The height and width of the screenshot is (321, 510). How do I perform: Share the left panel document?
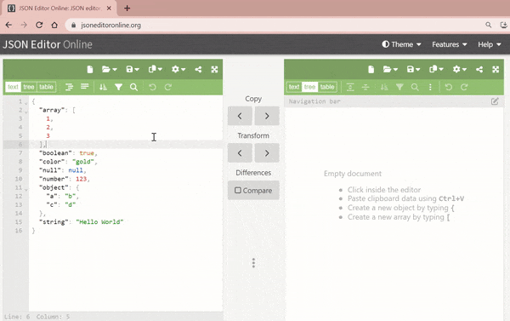(198, 70)
